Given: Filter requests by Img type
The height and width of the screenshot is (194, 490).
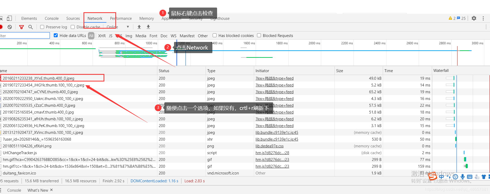Looking at the screenshot, I should tap(129, 36).
